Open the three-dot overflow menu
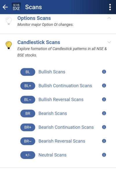 (110, 7)
